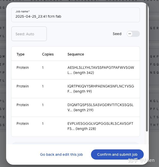Click the Seed: Auto input box
The width and height of the screenshot is (159, 167).
(29, 34)
